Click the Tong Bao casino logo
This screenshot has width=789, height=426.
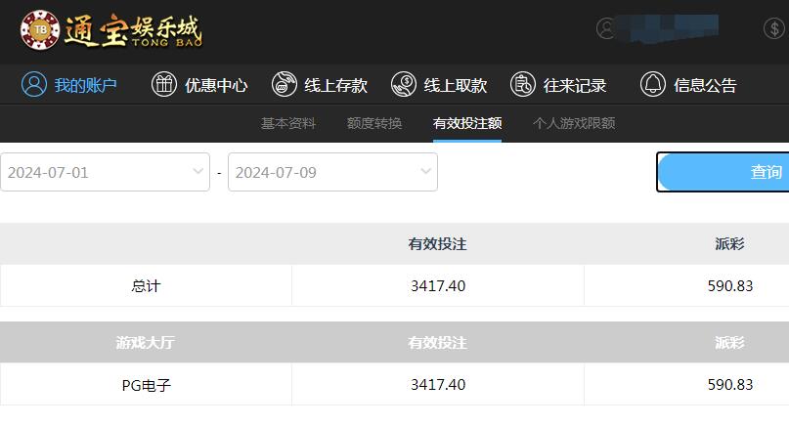pyautogui.click(x=110, y=31)
